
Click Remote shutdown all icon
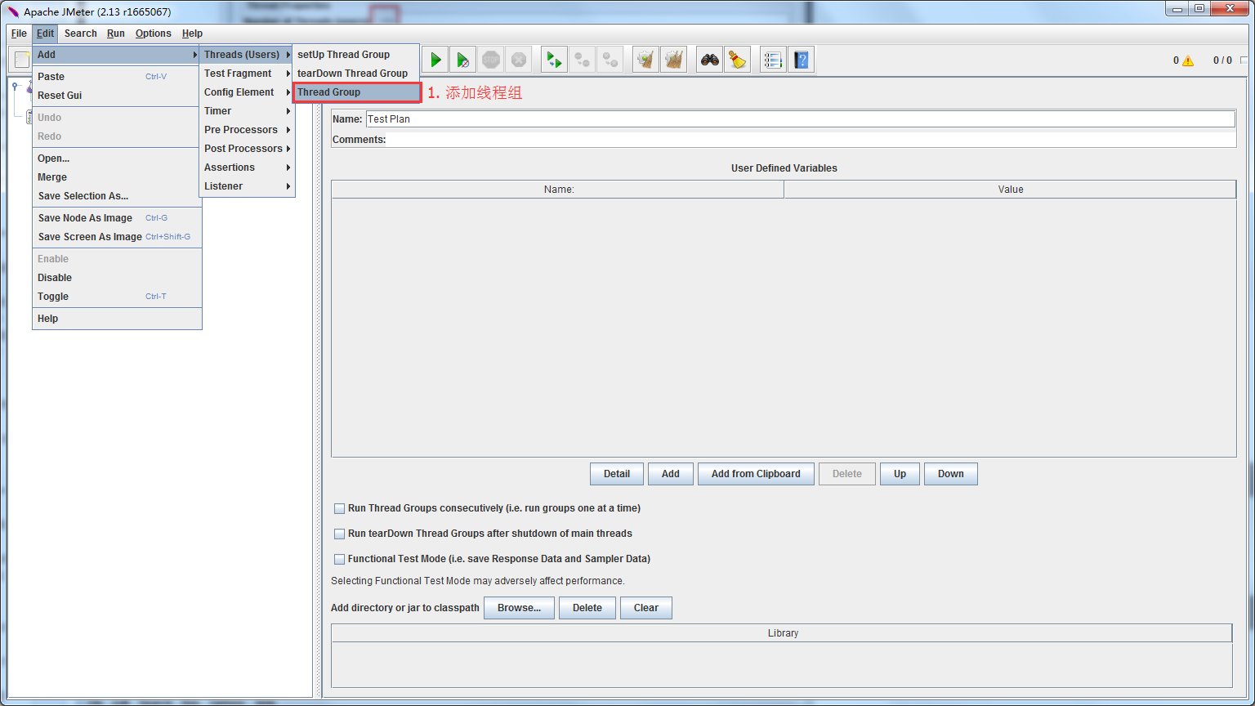610,60
